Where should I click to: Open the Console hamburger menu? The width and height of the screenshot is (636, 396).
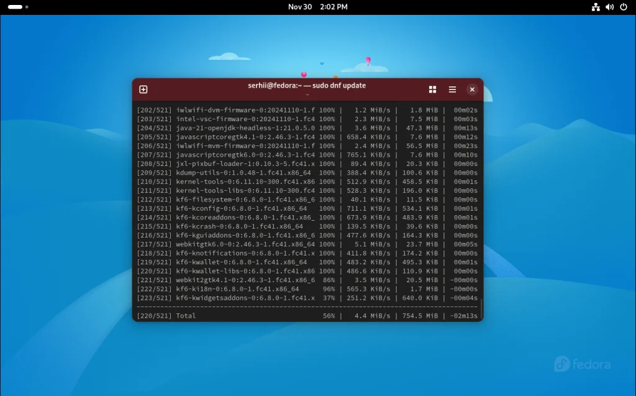pyautogui.click(x=452, y=89)
